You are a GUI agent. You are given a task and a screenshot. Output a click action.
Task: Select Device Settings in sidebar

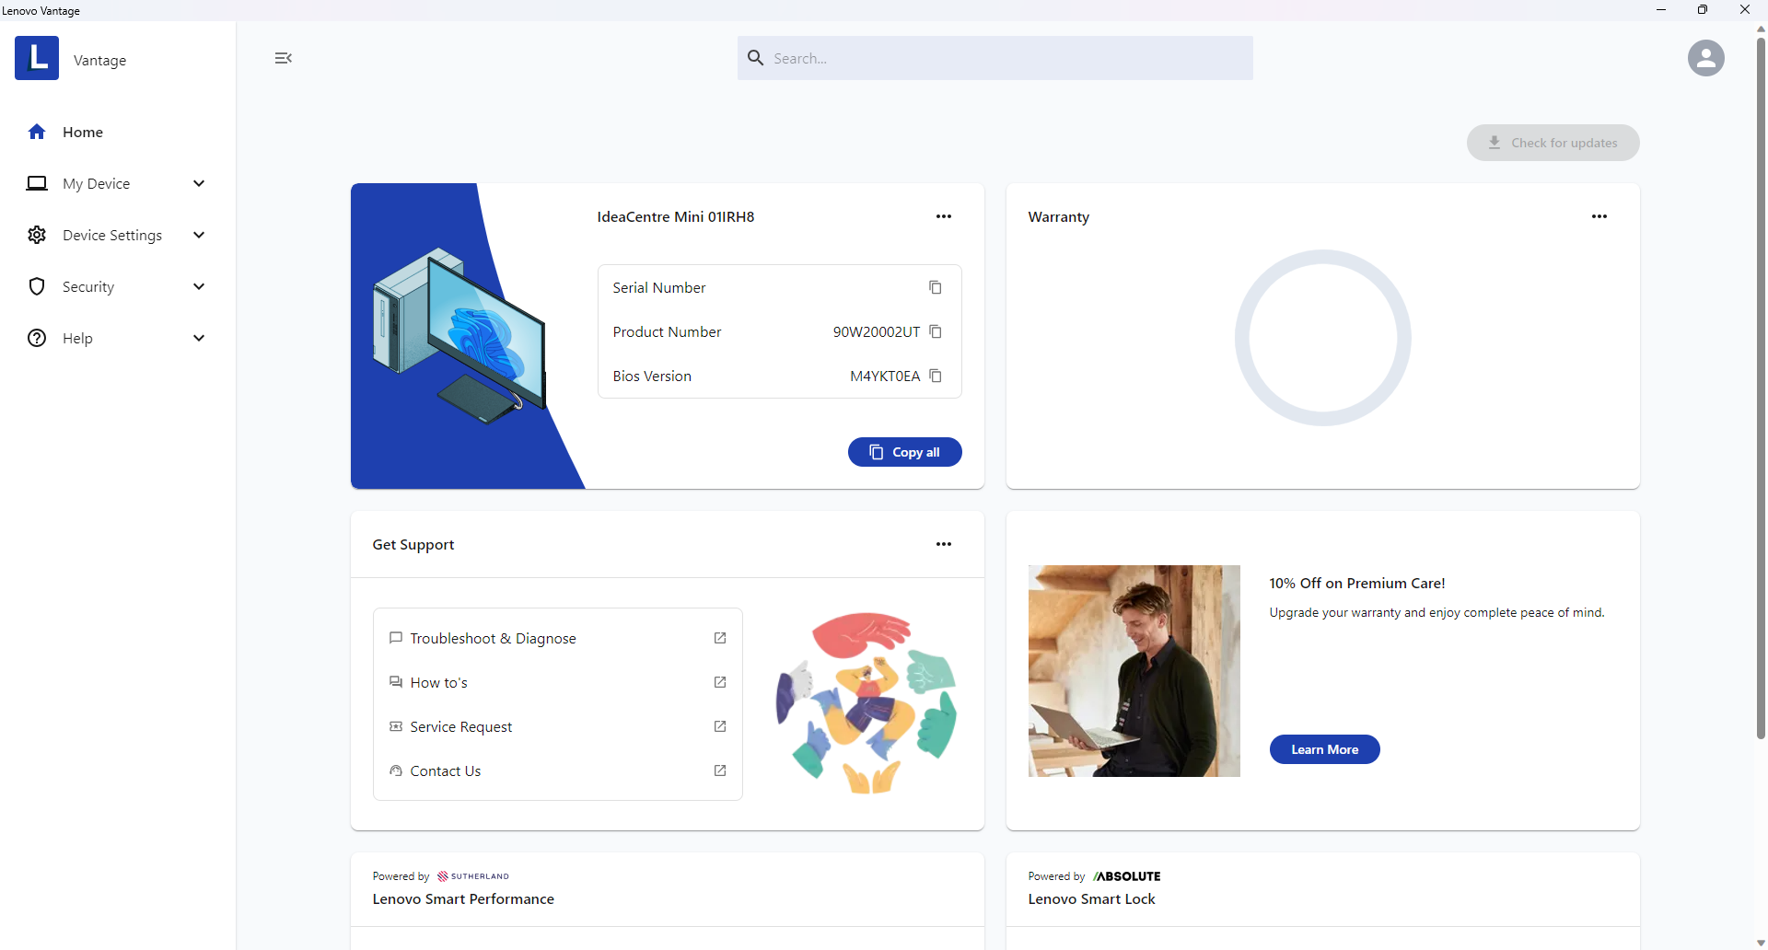pyautogui.click(x=118, y=235)
